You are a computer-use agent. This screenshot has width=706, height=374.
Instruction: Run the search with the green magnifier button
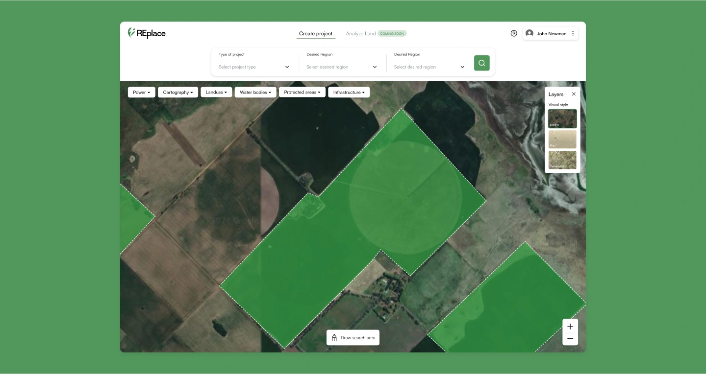482,63
